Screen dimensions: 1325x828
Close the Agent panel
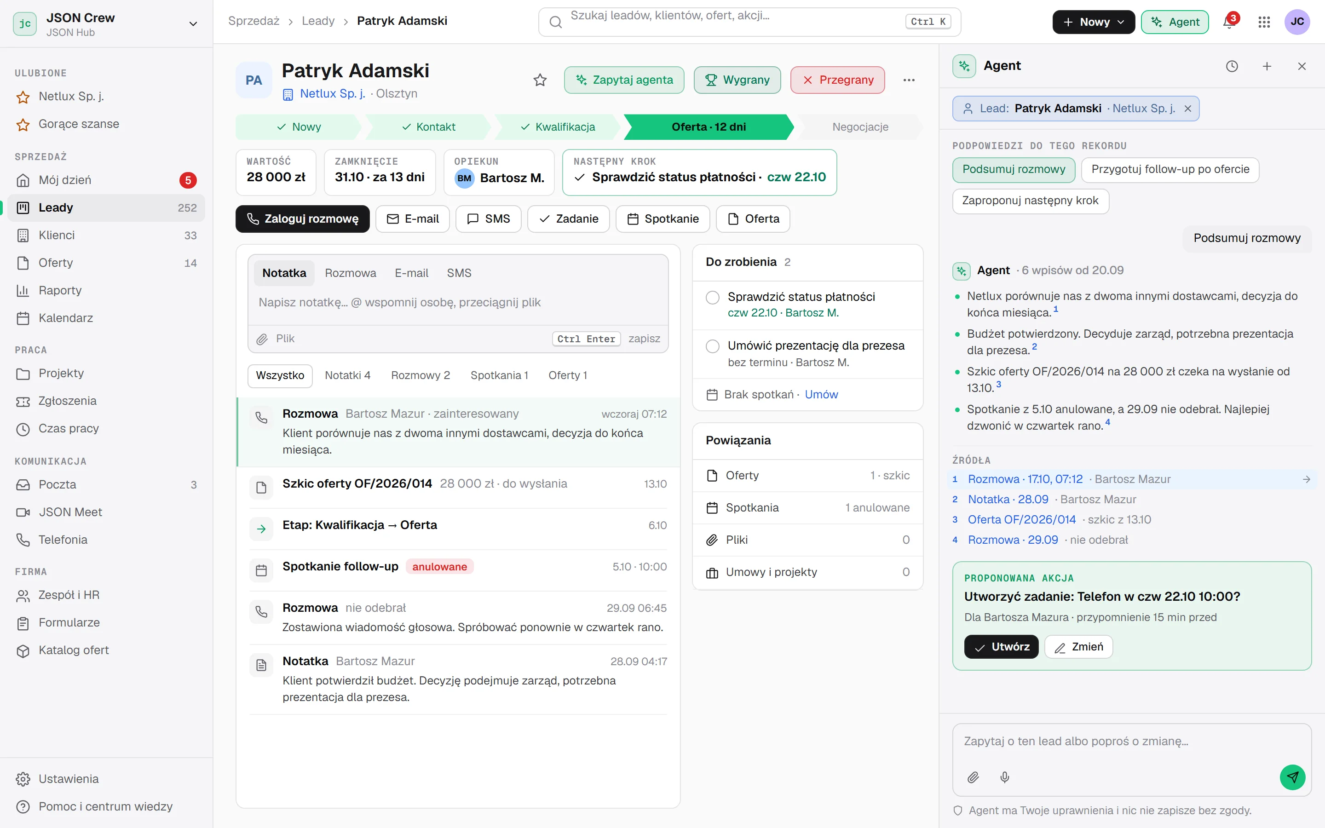coord(1302,66)
